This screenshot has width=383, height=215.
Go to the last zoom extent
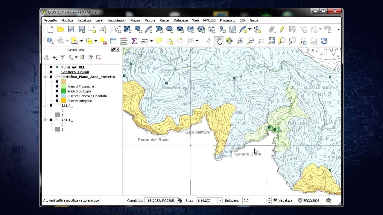[x=303, y=41]
